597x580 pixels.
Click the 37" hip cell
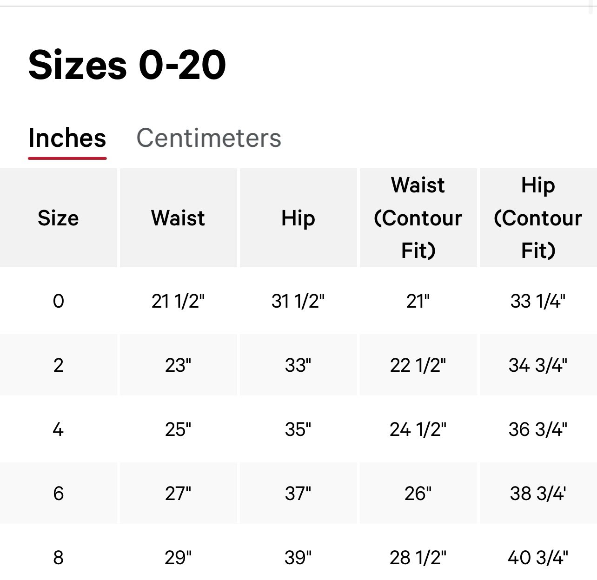click(298, 493)
